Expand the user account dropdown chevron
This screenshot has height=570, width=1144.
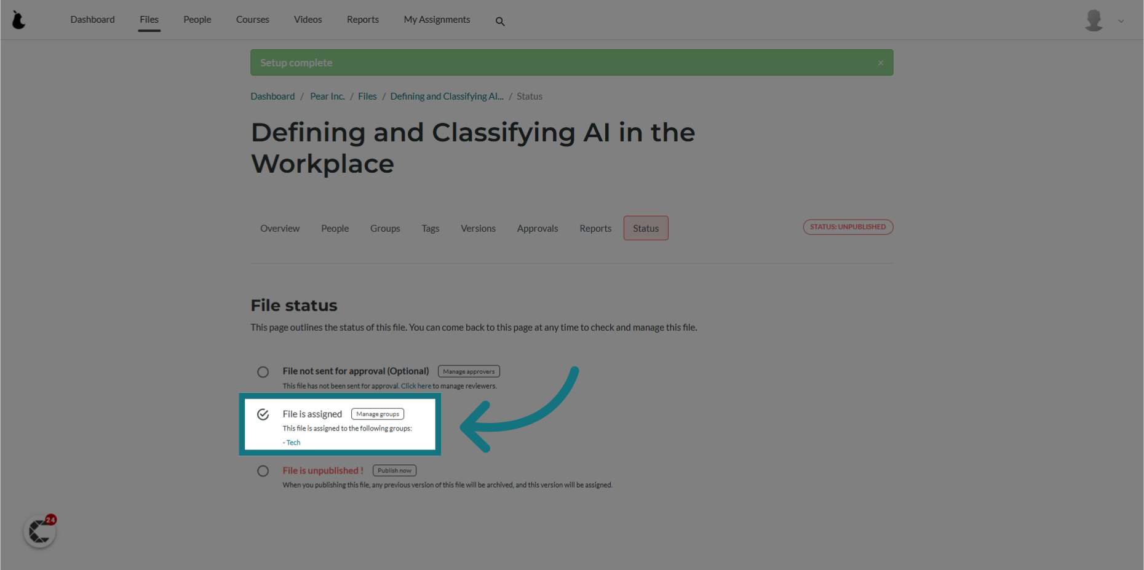pos(1121,21)
